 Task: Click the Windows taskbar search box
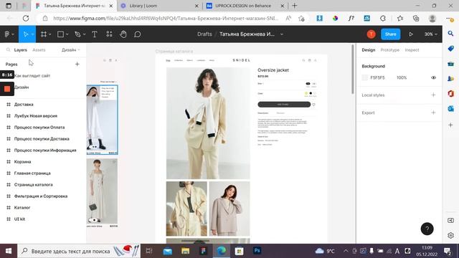(x=79, y=251)
